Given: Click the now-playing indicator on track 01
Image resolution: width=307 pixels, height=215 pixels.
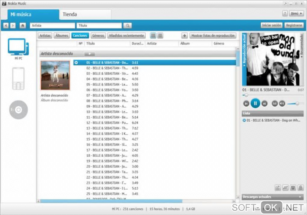Looking at the screenshot, I should pos(76,63).
